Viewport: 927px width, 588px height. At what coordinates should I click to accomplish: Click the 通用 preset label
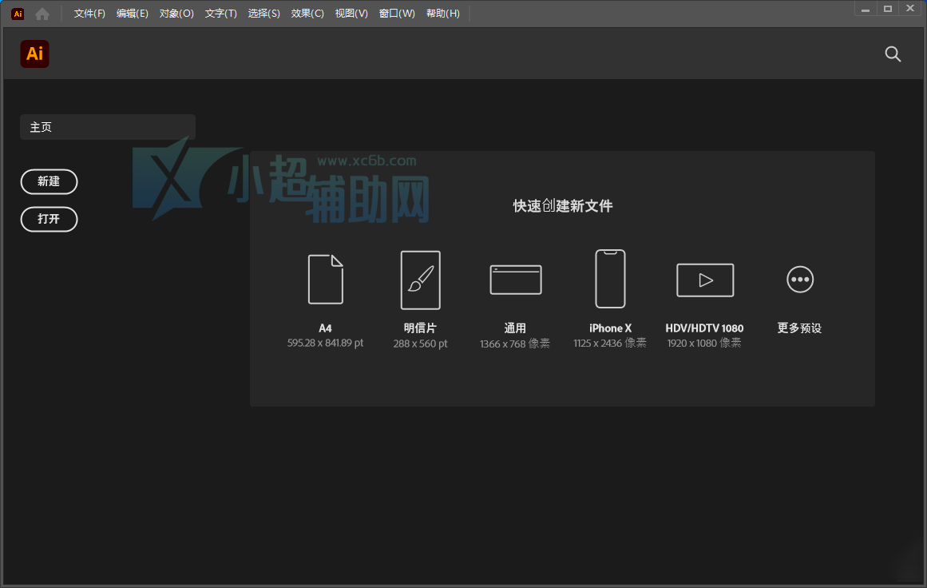(515, 328)
